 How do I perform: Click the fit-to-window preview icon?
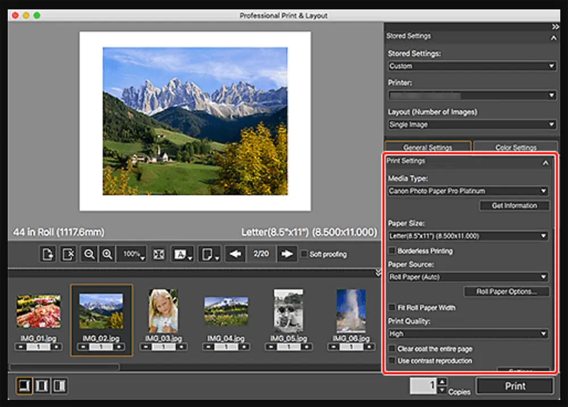coord(158,254)
